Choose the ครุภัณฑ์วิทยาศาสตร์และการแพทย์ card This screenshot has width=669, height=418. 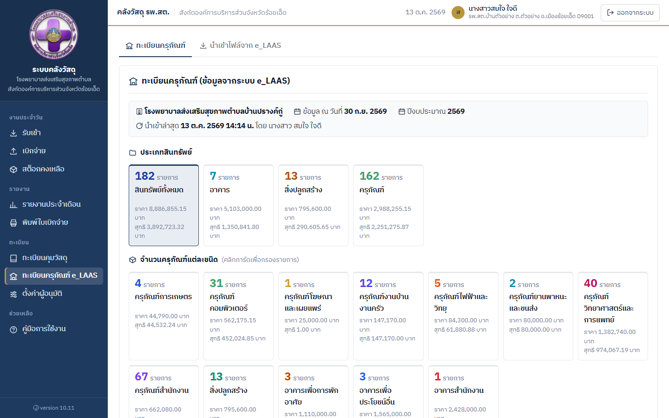click(613, 316)
